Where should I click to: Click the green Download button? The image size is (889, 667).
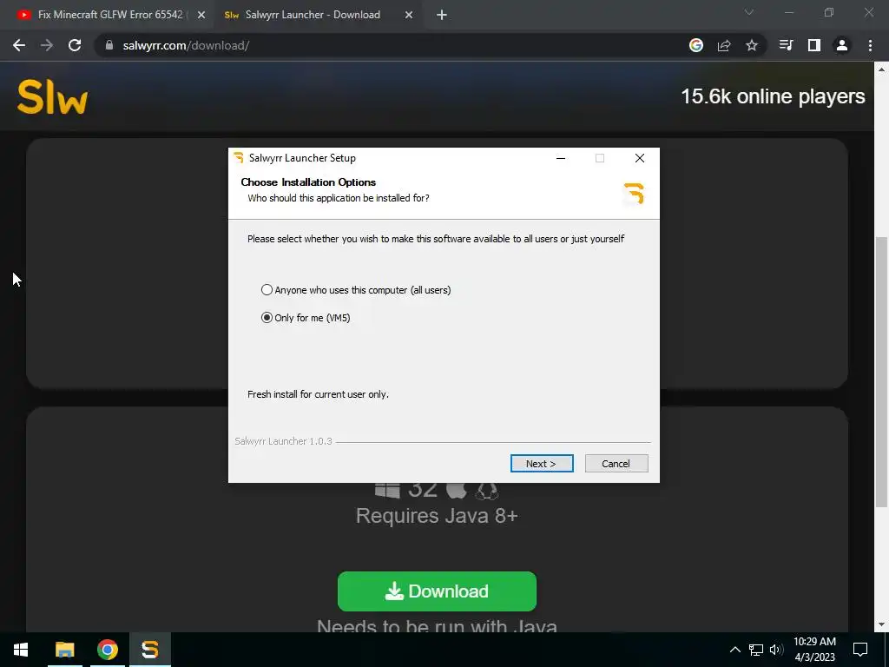tap(437, 591)
